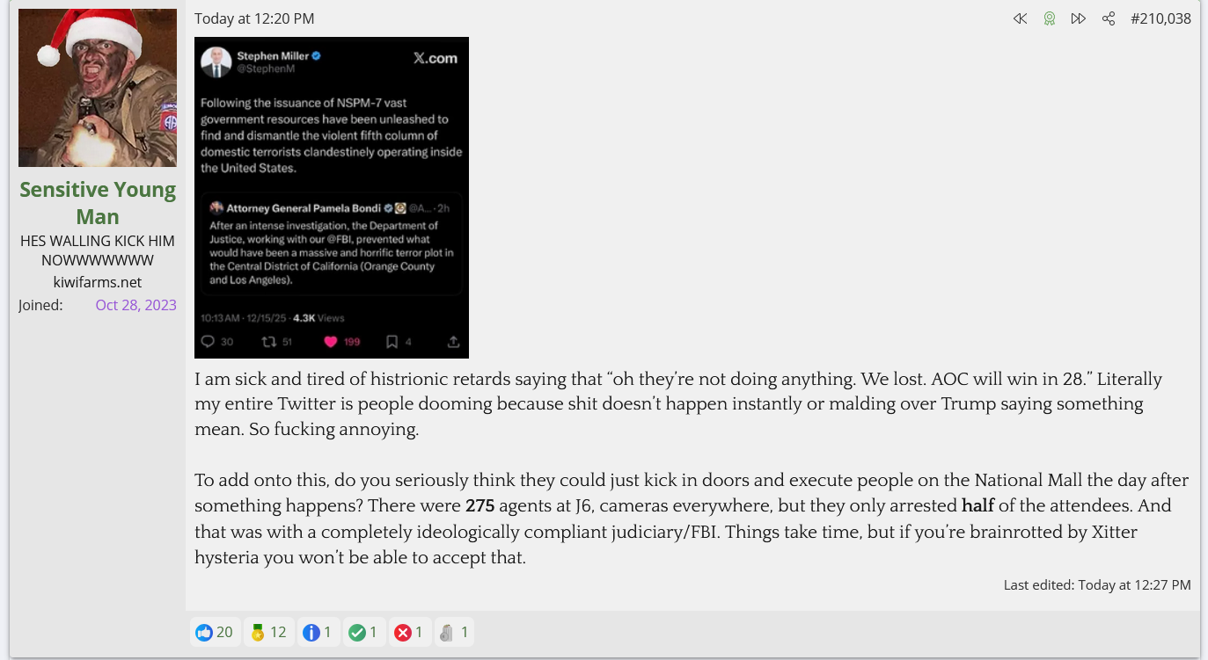Viewport: 1208px width, 660px height.
Task: Select the gold medal reaction
Action: 258,632
